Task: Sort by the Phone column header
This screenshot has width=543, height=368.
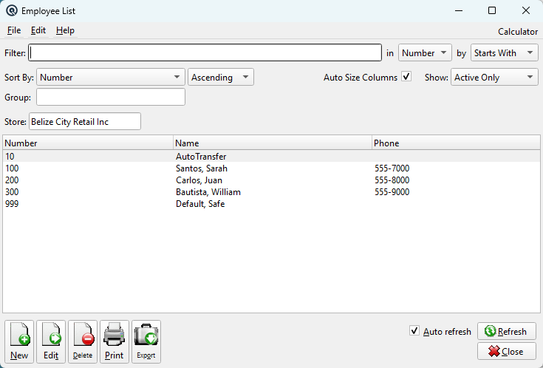Action: tap(456, 143)
